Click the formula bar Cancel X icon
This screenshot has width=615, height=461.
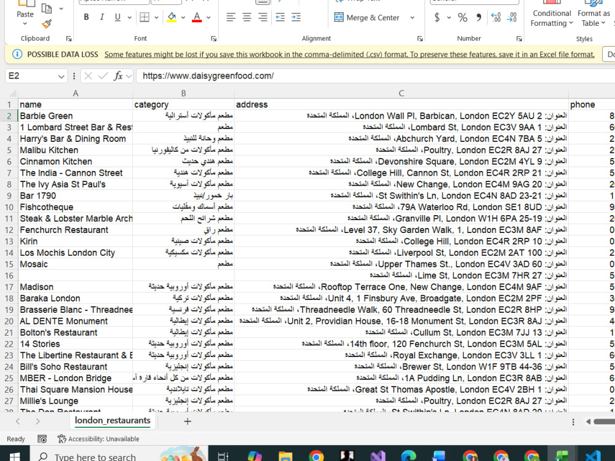(88, 76)
